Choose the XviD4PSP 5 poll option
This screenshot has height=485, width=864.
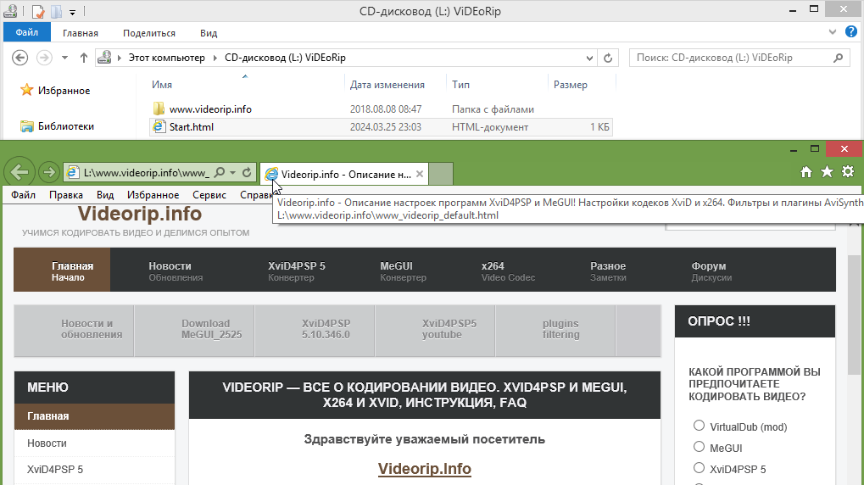tap(700, 468)
